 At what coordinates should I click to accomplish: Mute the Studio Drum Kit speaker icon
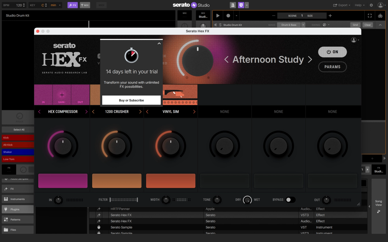(216, 25)
